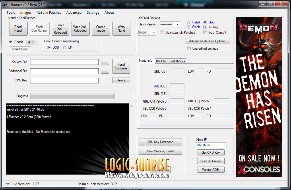Image resolution: width=291 pixels, height=190 pixels.
Task: Browse for Additional File with ellipsis button
Action: [x=105, y=71]
